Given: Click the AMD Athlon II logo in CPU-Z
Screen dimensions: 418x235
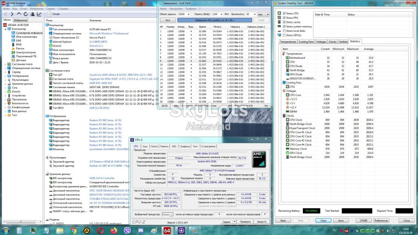Looking at the screenshot, I should pyautogui.click(x=259, y=160).
